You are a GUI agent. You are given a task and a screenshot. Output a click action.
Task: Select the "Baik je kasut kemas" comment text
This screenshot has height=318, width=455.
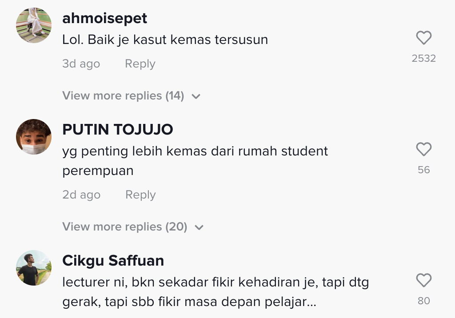pyautogui.click(x=165, y=40)
